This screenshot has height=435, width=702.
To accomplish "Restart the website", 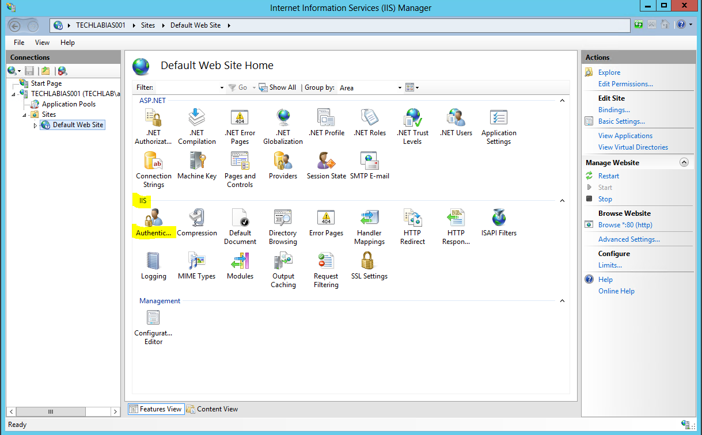I will 609,176.
